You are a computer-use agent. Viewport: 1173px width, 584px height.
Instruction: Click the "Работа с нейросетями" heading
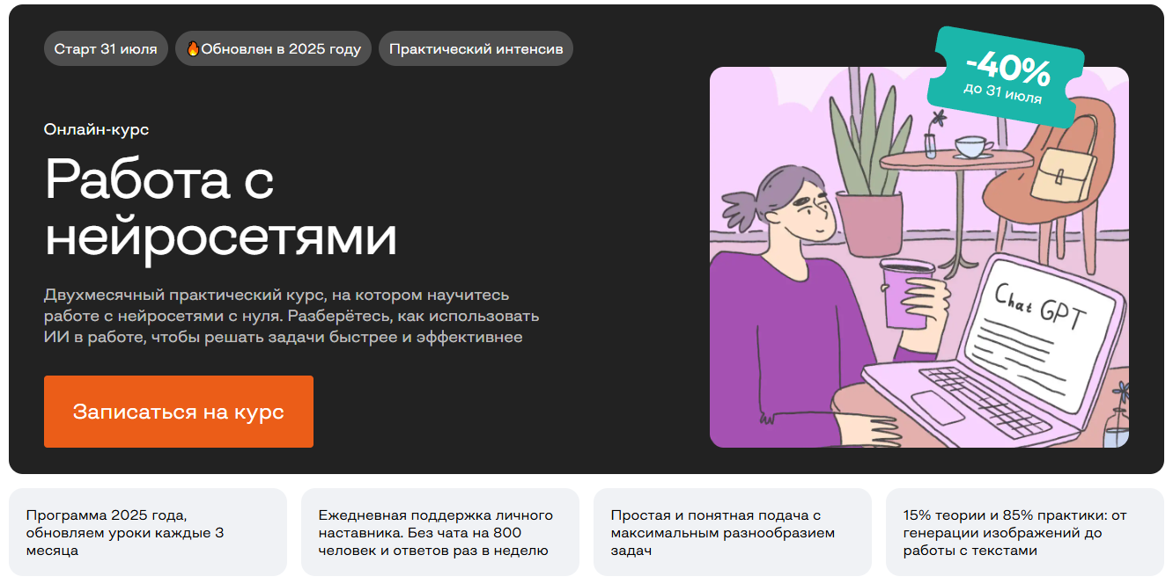click(220, 208)
